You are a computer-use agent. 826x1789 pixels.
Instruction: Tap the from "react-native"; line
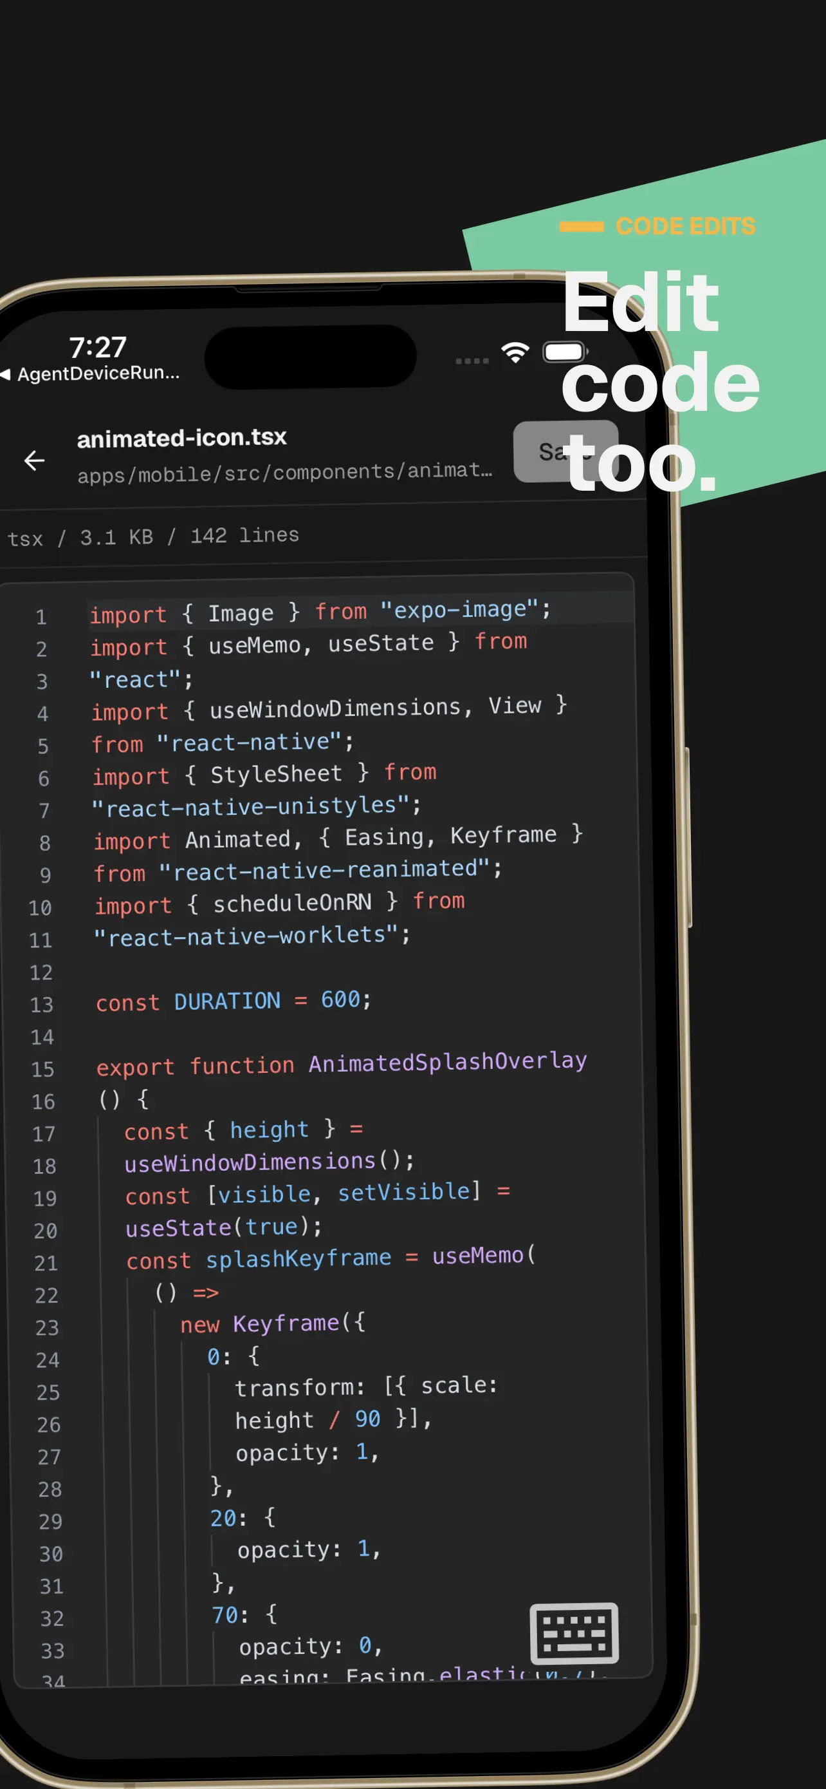[x=223, y=743]
